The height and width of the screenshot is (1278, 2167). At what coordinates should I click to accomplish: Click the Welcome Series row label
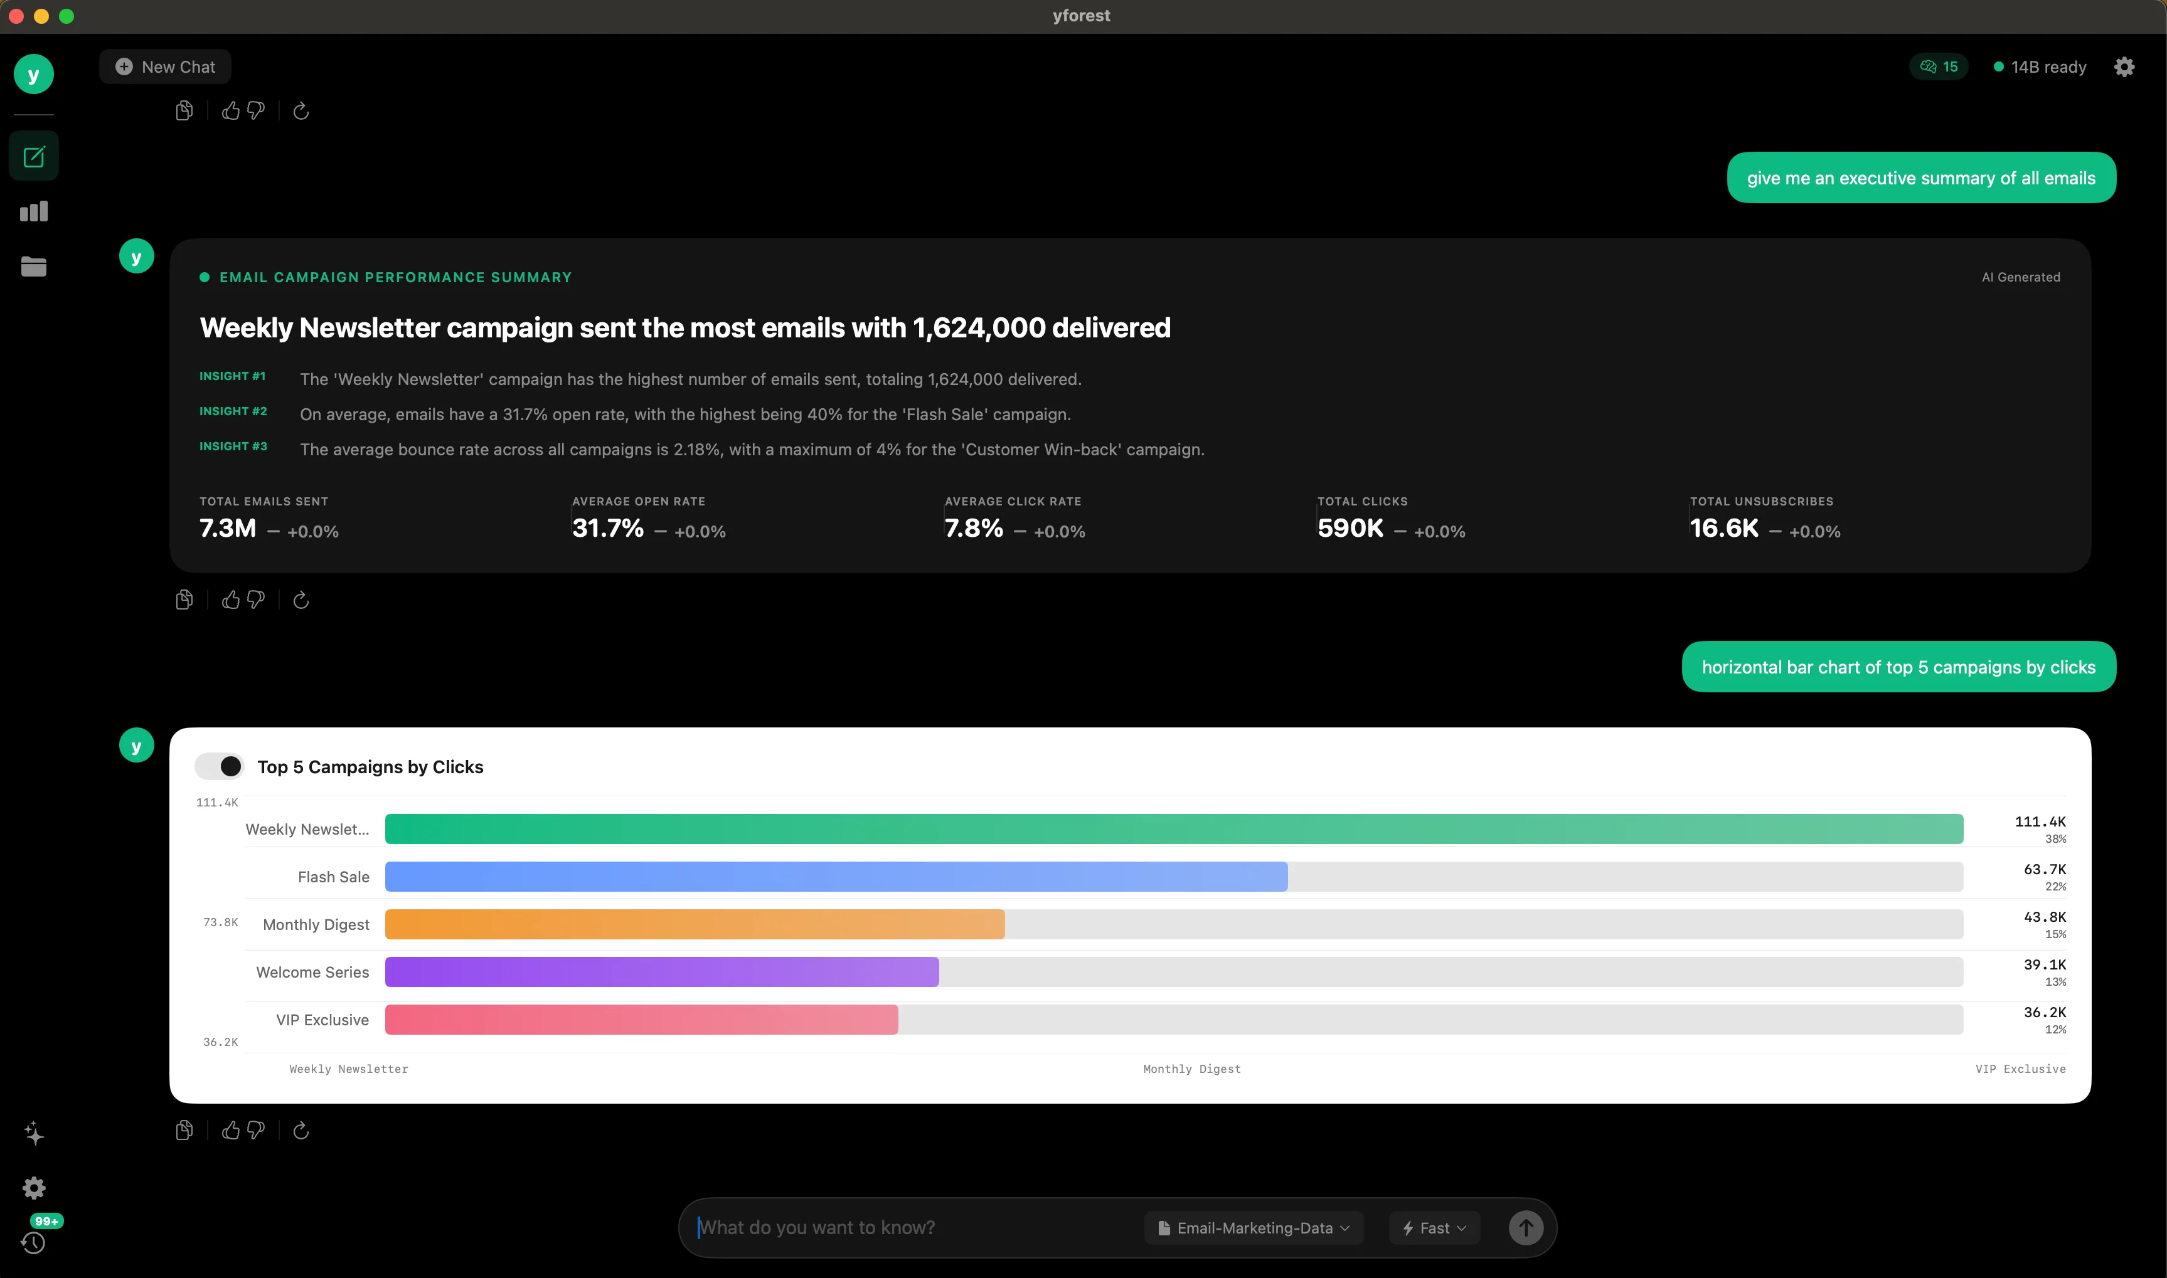coord(312,972)
